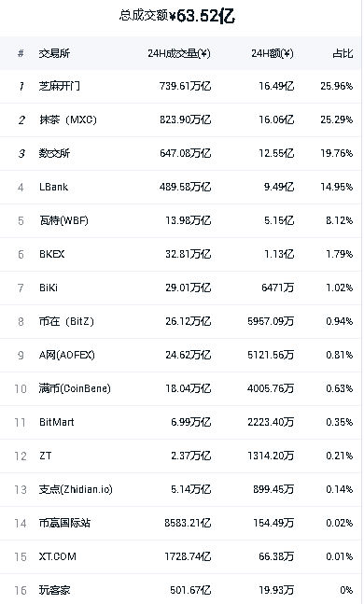Open the 玩客家 exchange row
Viewport: 364px width, 604px height.
[x=180, y=590]
